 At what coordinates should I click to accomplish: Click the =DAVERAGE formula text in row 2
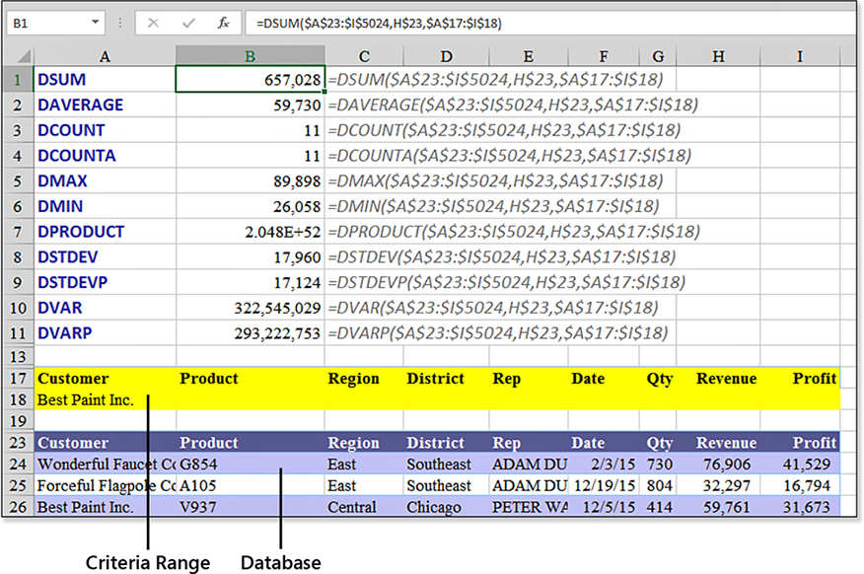tap(513, 105)
